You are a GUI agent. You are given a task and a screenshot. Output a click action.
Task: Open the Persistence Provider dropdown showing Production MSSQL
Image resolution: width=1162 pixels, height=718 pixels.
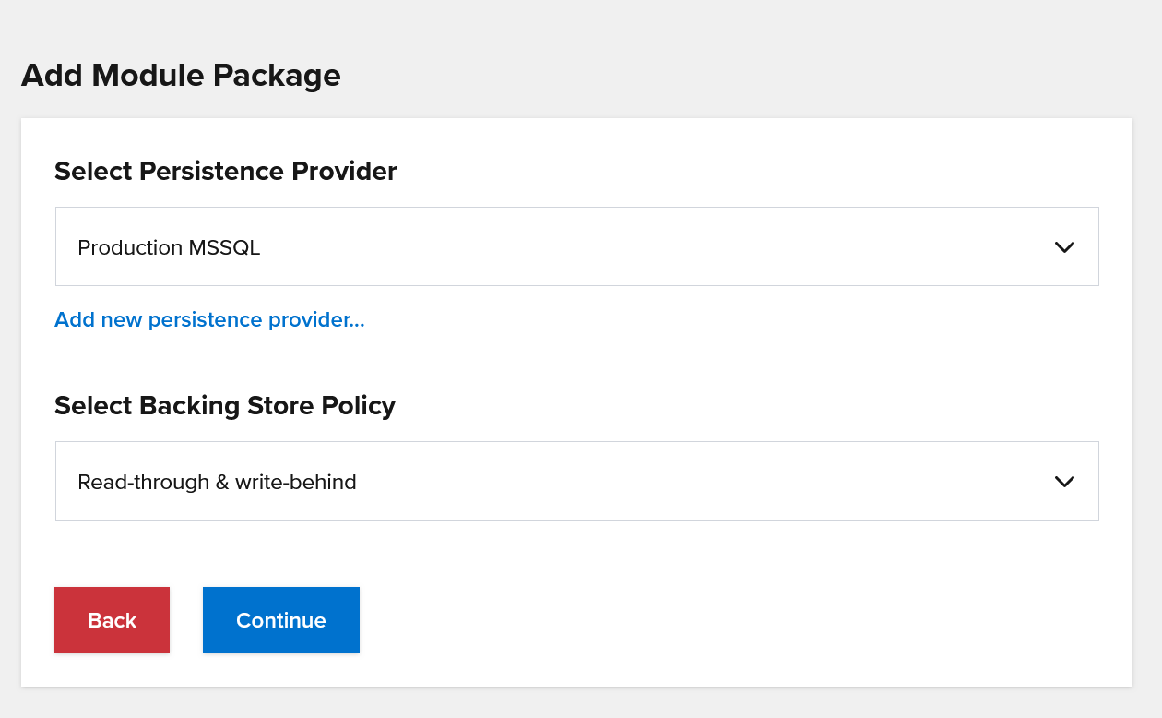(576, 246)
